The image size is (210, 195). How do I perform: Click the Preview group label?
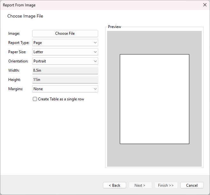[114, 27]
